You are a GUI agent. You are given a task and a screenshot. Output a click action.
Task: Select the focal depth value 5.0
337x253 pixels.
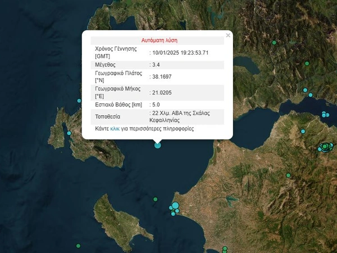(x=156, y=105)
